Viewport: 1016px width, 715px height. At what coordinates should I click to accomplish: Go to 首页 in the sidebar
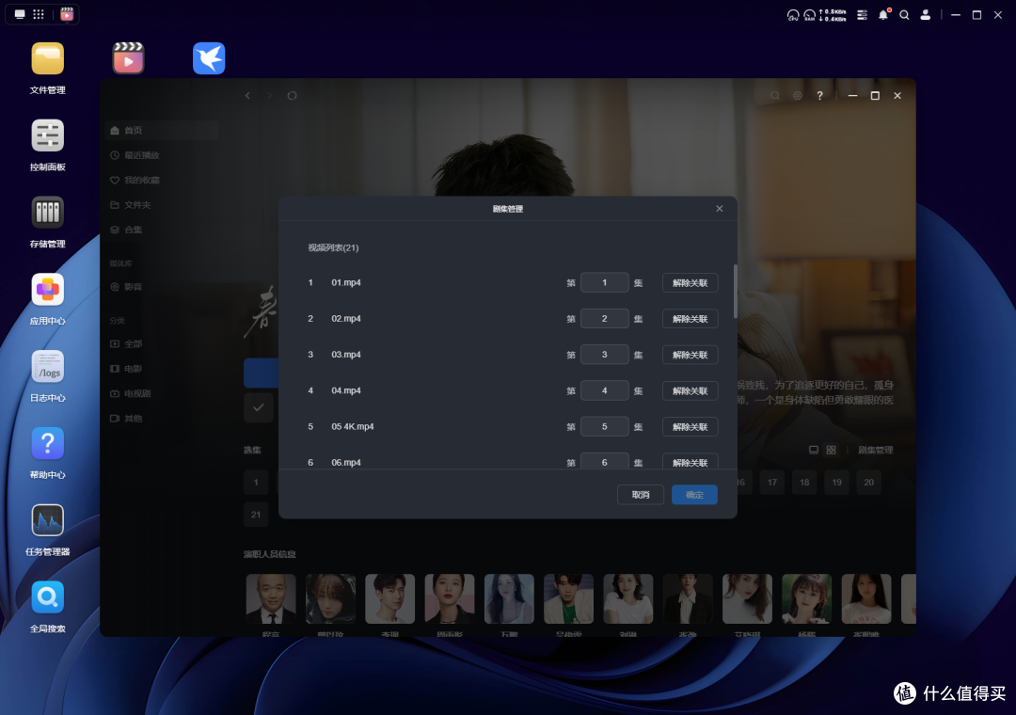(162, 130)
